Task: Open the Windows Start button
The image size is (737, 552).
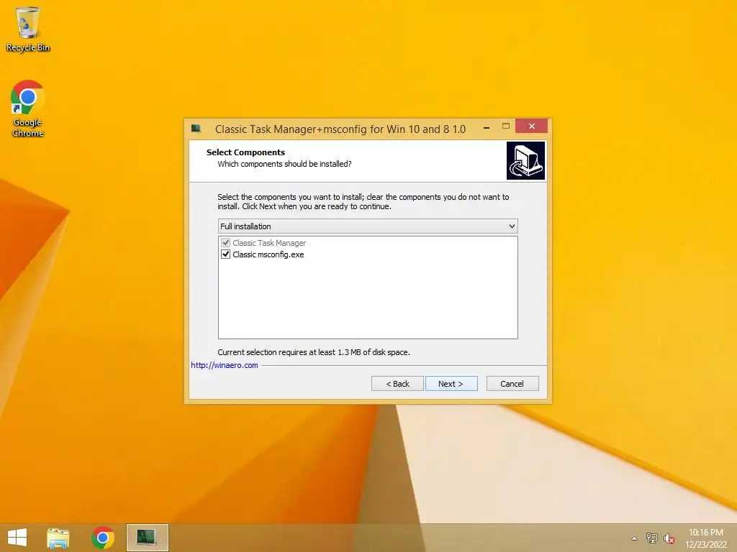Action: [x=17, y=538]
